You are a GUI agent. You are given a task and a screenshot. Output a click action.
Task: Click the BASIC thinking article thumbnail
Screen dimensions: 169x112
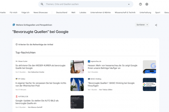point(149,84)
